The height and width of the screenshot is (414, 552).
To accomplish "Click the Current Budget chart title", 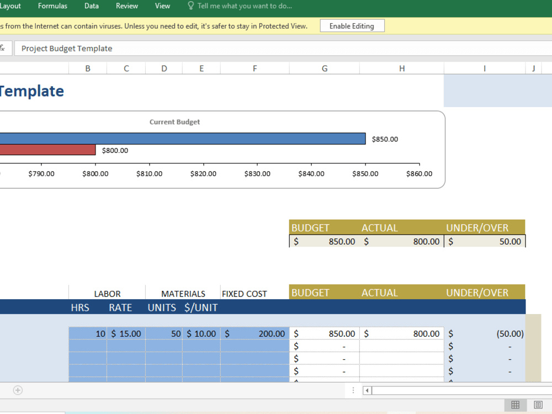I will (174, 122).
